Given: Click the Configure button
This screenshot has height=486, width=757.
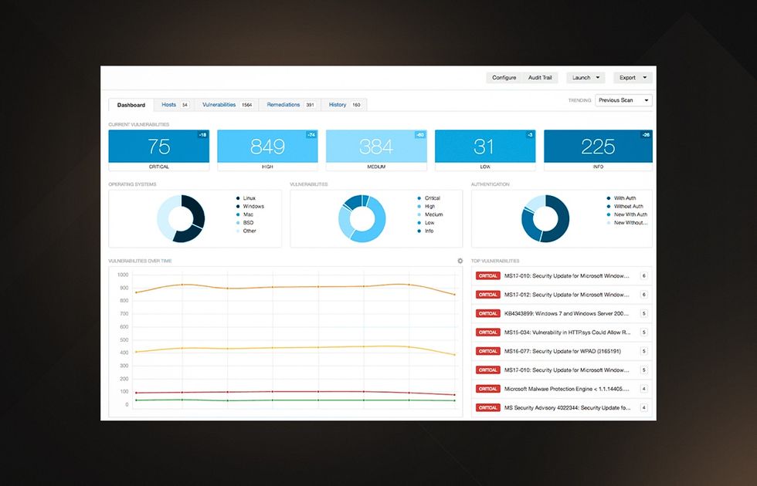Looking at the screenshot, I should coord(504,78).
